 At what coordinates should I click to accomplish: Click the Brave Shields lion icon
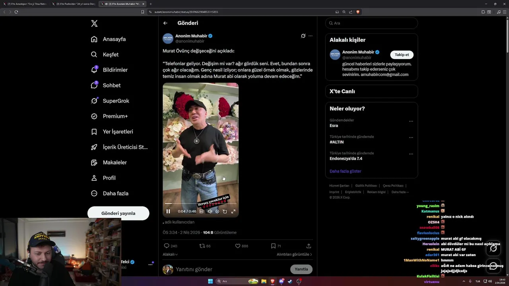(358, 12)
